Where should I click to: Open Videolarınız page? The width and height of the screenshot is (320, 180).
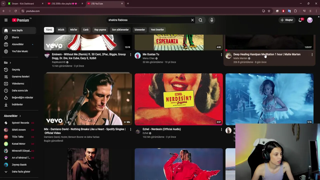pyautogui.click(x=19, y=84)
